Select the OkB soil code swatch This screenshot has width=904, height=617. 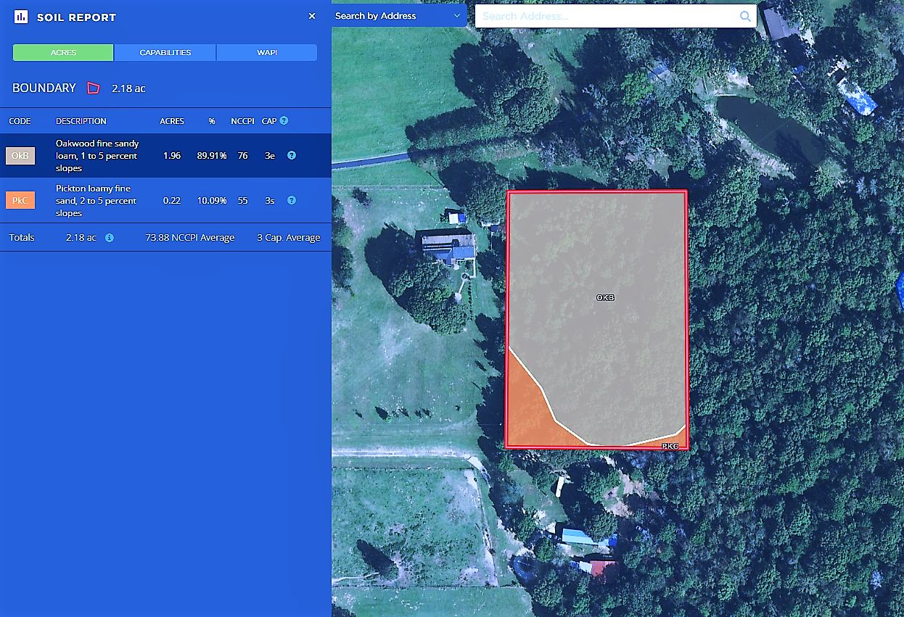pyautogui.click(x=20, y=156)
